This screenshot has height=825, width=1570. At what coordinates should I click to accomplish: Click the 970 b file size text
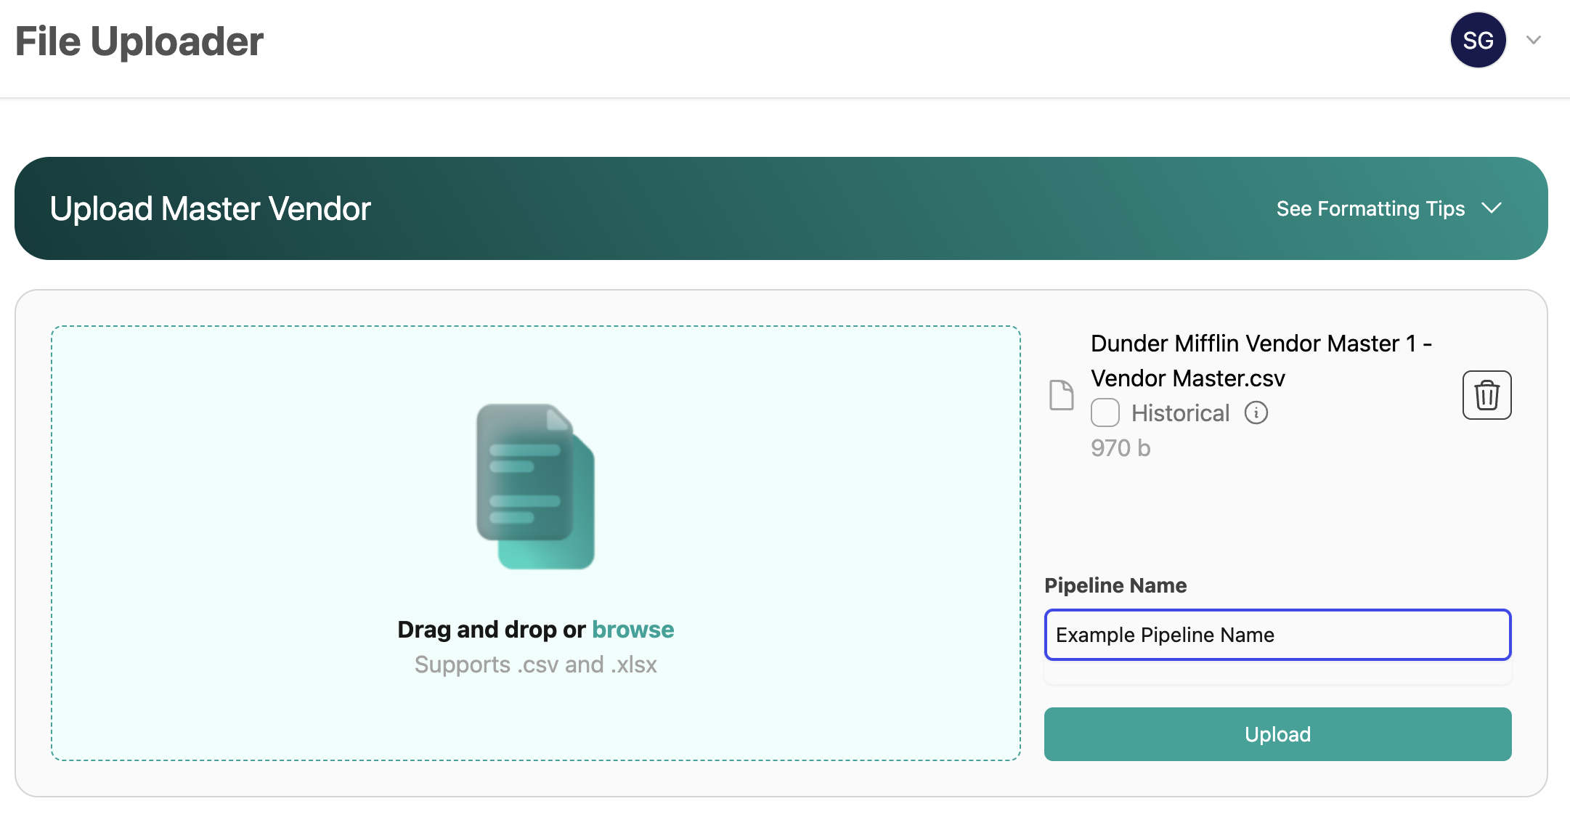point(1120,448)
